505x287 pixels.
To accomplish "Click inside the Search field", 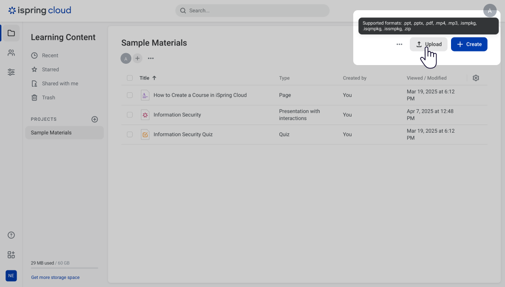I will point(252,10).
